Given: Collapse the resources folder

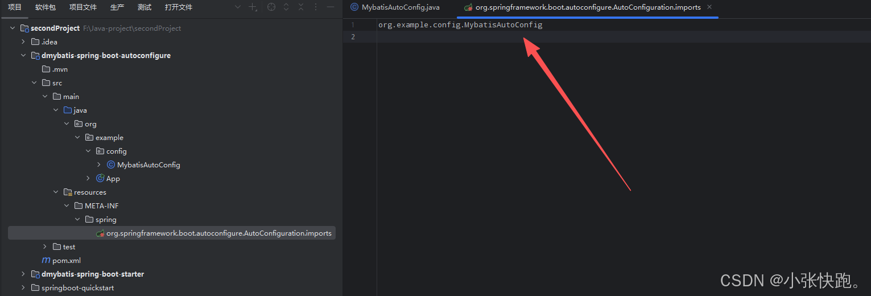Looking at the screenshot, I should (56, 192).
